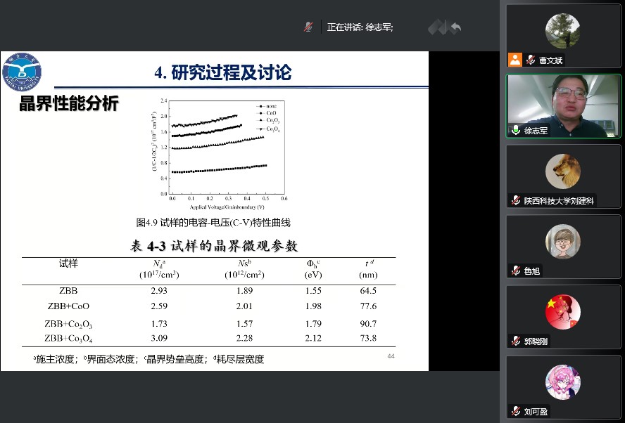Click 刘可盈's muted microphone icon

[516, 411]
